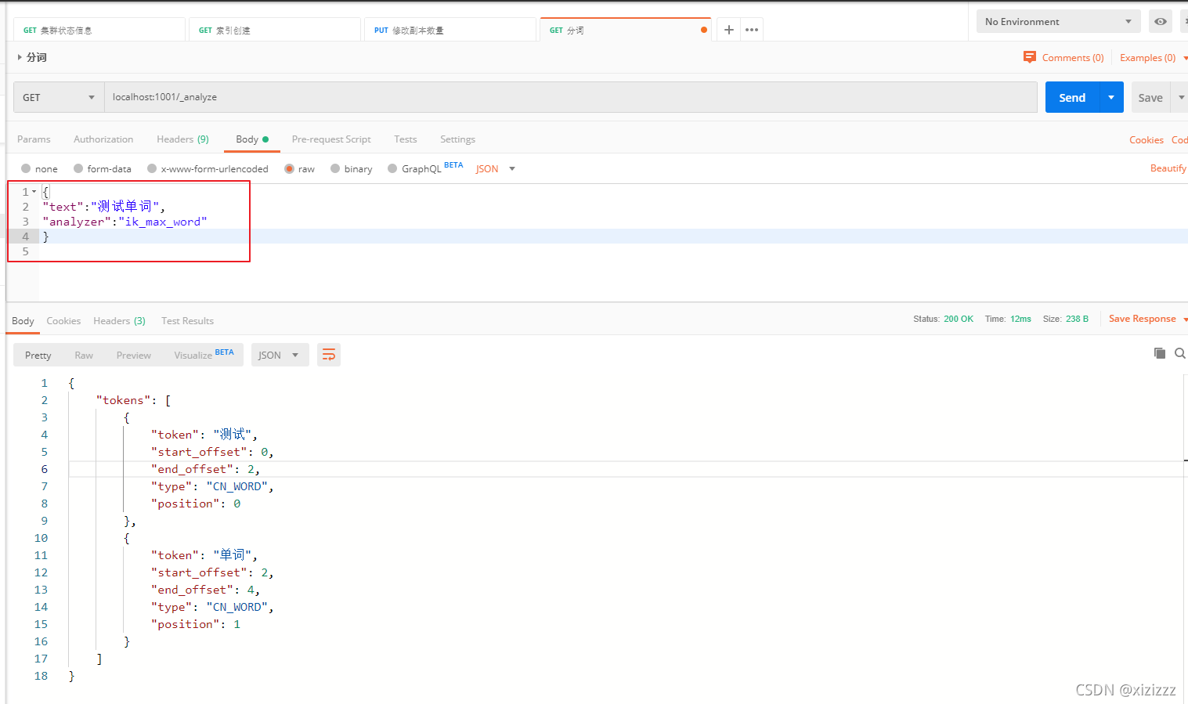This screenshot has height=704, width=1188.
Task: Open Examples (0) menu
Action: tap(1147, 58)
